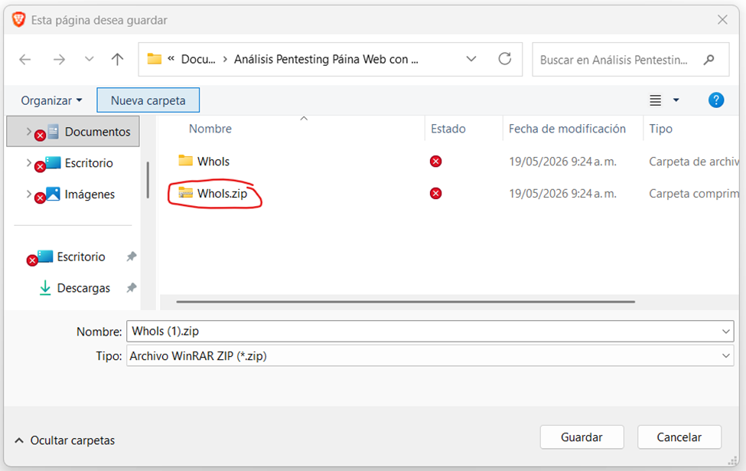Click the magnifier search icon
The height and width of the screenshot is (471, 746).
pos(709,60)
